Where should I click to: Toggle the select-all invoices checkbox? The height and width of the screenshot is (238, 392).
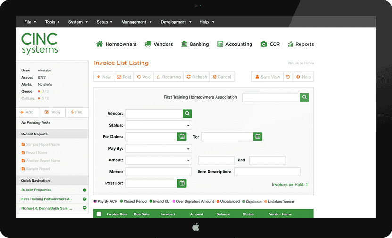tap(99, 214)
